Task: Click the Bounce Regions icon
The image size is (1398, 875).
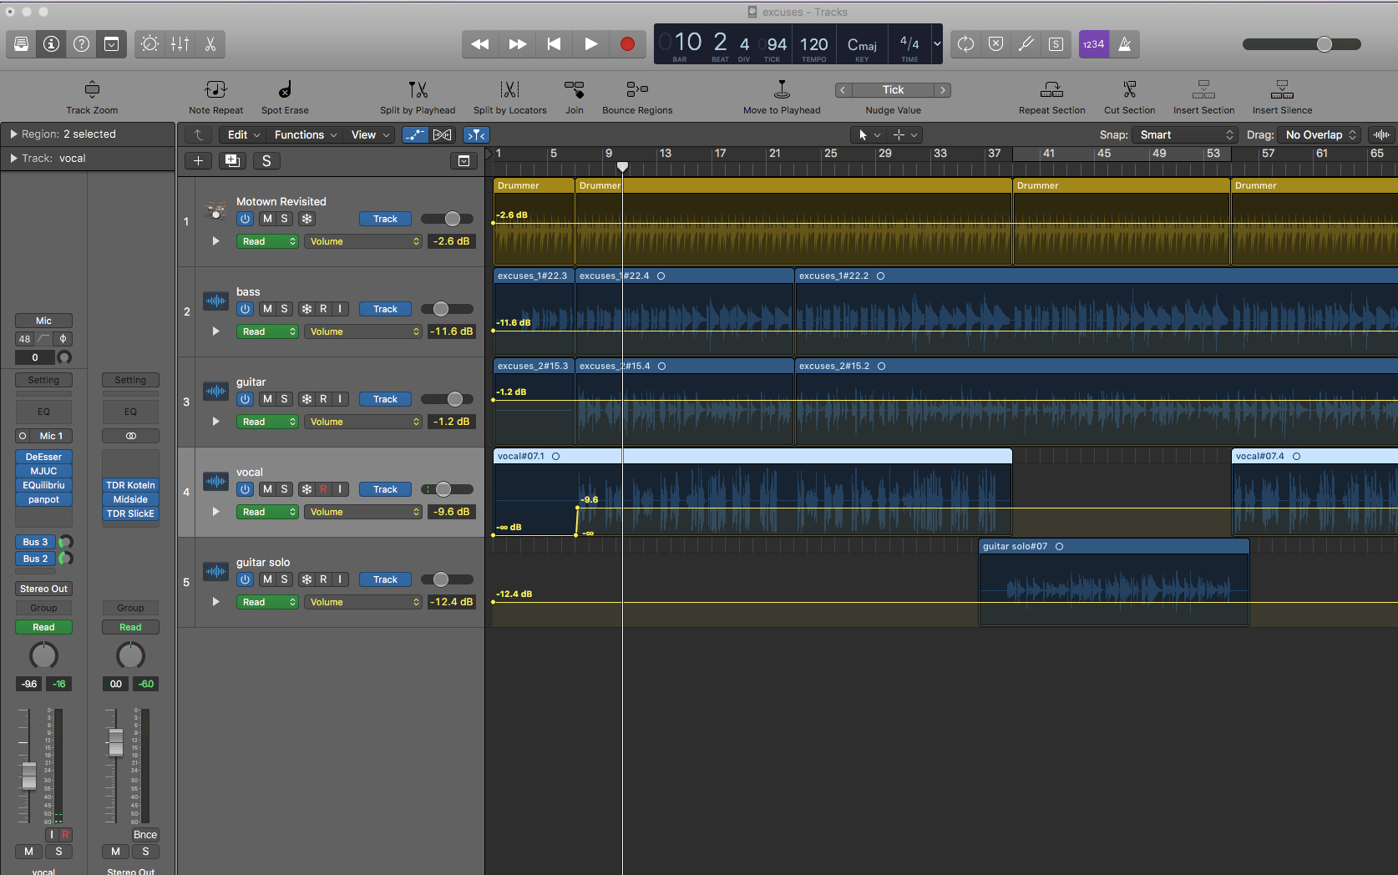Action: coord(636,92)
